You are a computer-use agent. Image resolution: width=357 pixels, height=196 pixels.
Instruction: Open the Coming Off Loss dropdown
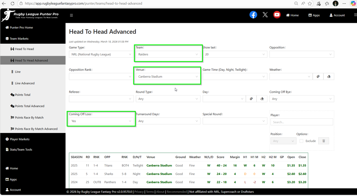[101, 121]
